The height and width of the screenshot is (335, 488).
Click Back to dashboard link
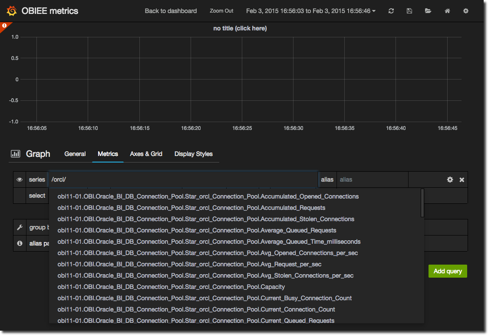point(171,11)
